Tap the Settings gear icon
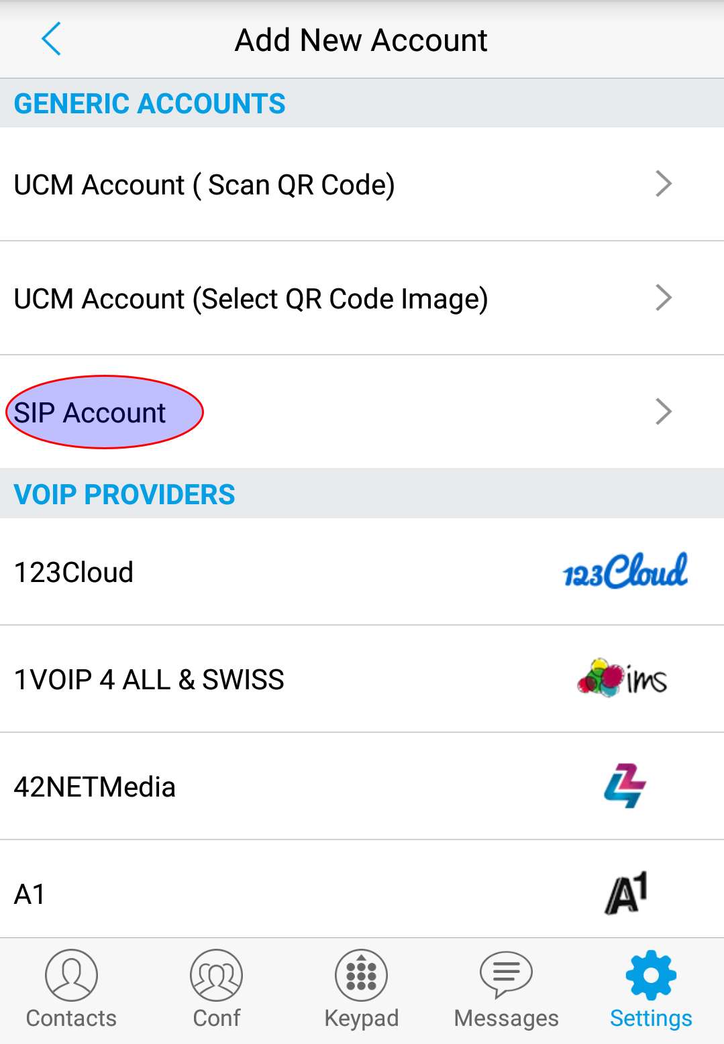 click(651, 975)
